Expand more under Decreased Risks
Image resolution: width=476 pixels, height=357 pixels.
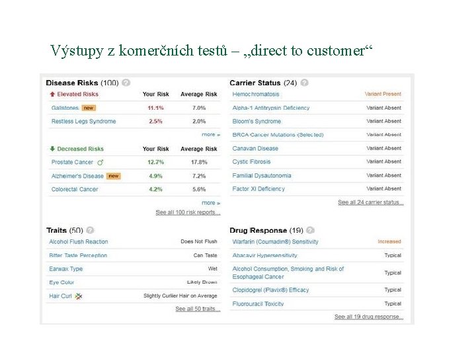pos(211,203)
